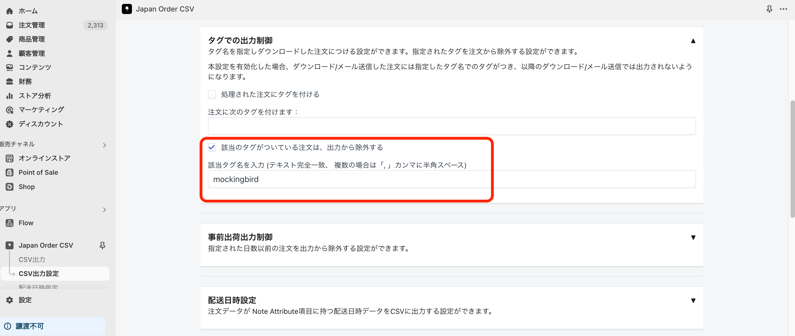795x336 pixels.
Task: Click the Online Store (オンラインストア) storefront icon
Action: 10,158
